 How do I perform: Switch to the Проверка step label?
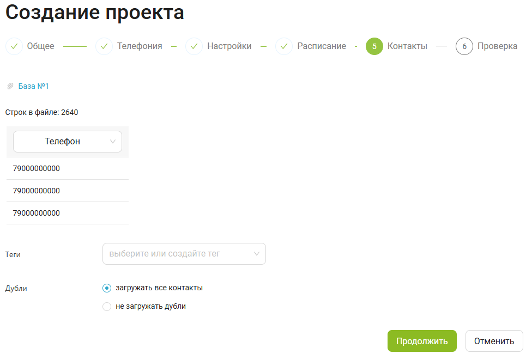(x=497, y=46)
